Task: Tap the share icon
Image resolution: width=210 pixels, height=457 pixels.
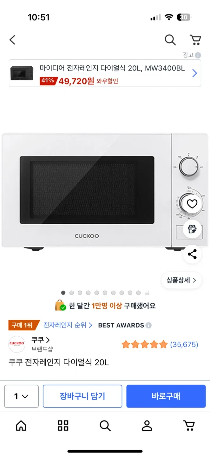Action: pos(192,254)
